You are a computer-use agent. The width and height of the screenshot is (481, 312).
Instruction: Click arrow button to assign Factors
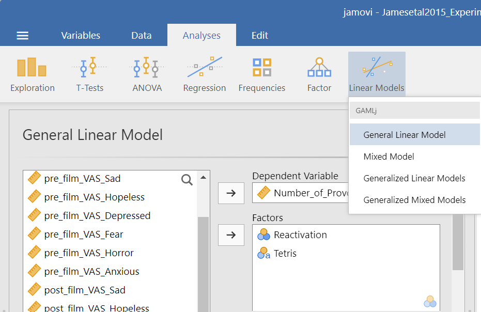(x=231, y=235)
